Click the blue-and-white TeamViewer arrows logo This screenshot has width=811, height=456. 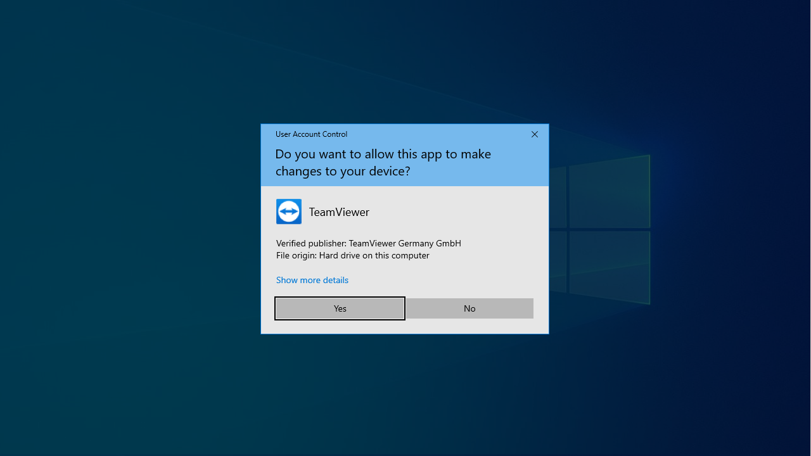tap(289, 212)
